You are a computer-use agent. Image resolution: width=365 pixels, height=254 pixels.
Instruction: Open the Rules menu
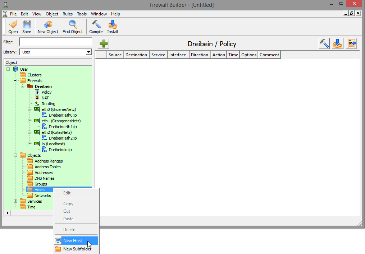pyautogui.click(x=67, y=14)
